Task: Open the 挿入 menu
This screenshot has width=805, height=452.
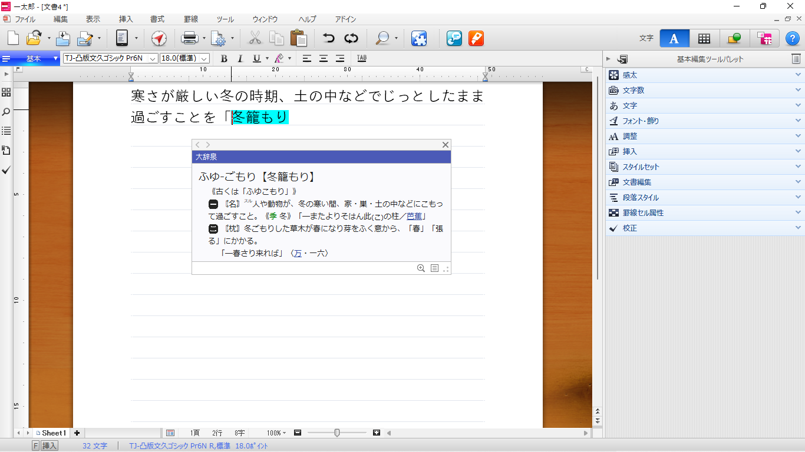Action: [126, 19]
